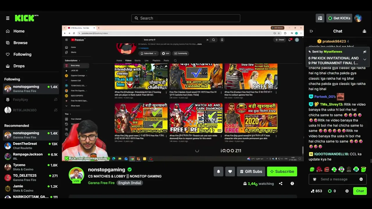Follow channel with heart button

(230, 172)
